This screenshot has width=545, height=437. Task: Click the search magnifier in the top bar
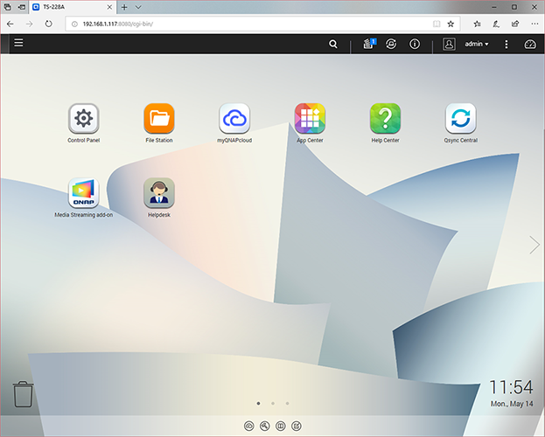pos(333,44)
